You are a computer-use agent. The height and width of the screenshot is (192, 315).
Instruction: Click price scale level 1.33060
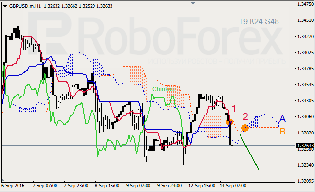click(305, 117)
